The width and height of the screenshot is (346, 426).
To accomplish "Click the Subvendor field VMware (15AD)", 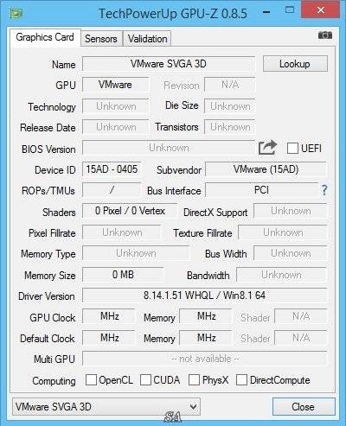I will pyautogui.click(x=266, y=169).
